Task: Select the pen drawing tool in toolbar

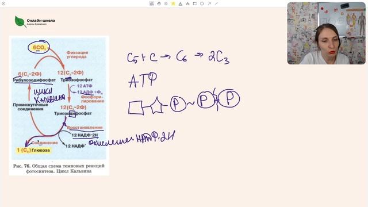Action: [152, 3]
